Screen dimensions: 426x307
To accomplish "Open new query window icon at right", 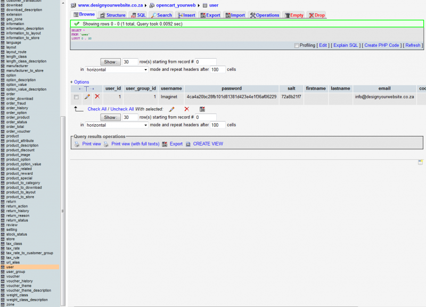I will click(x=420, y=163).
